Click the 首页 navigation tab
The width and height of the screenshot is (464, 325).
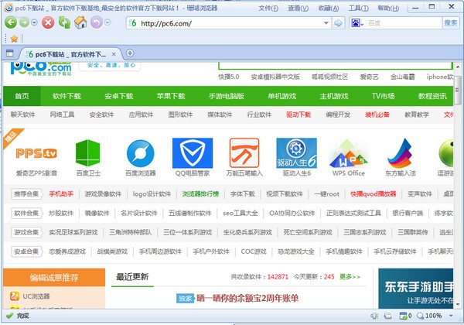point(22,96)
